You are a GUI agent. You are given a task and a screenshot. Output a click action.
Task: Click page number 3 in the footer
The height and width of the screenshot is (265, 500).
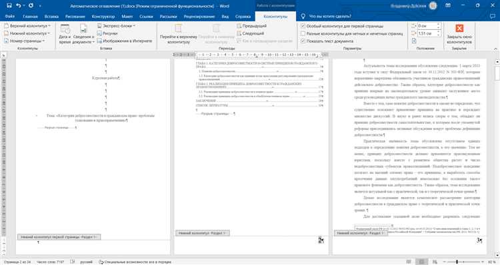click(x=478, y=240)
